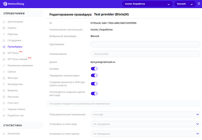The width and height of the screenshot is (202, 140).
Task: Click the Аналитика sidebar icon
Action: [x=4, y=134]
